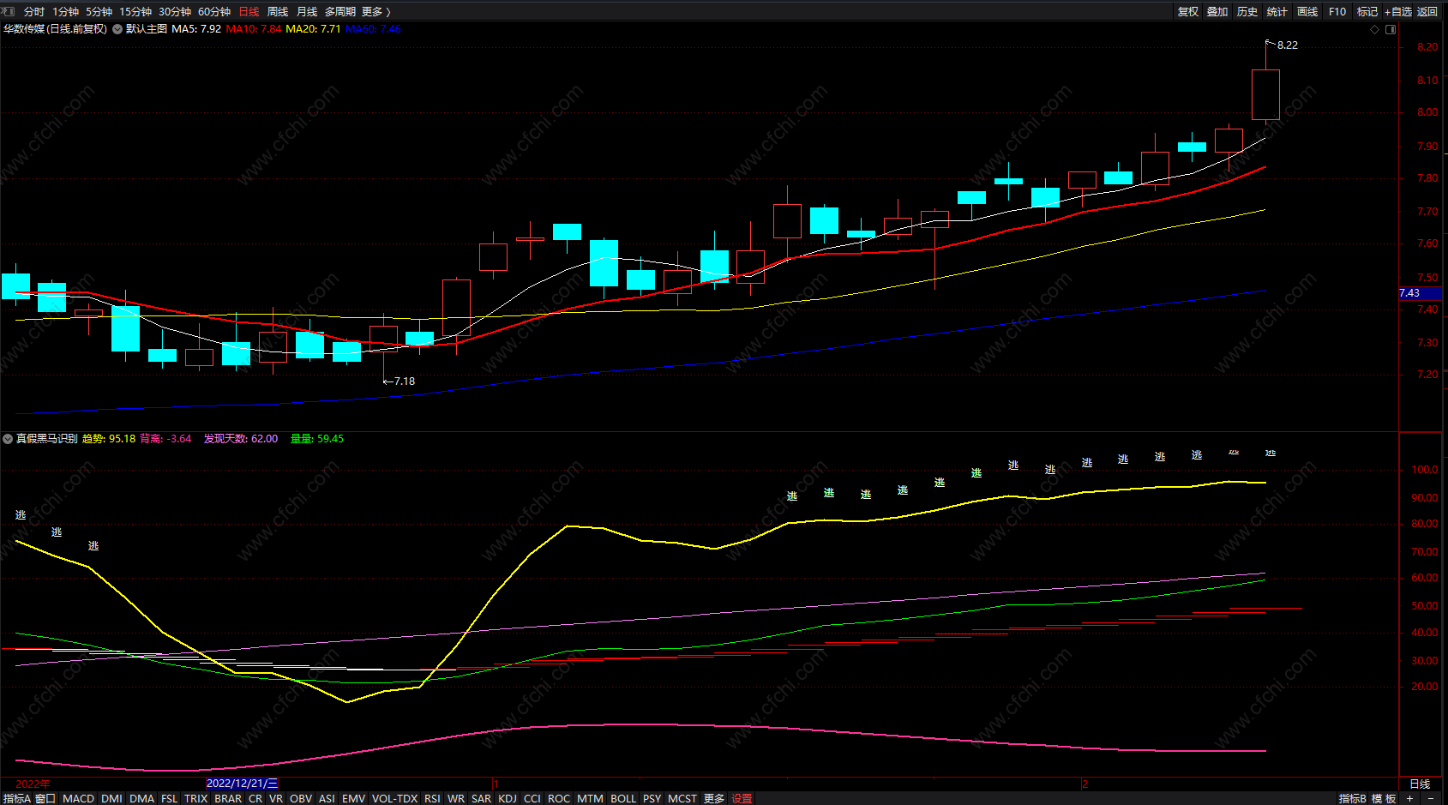Switch sub-chart to TRIX indicator
Image resolution: width=1448 pixels, height=805 pixels.
point(196,798)
